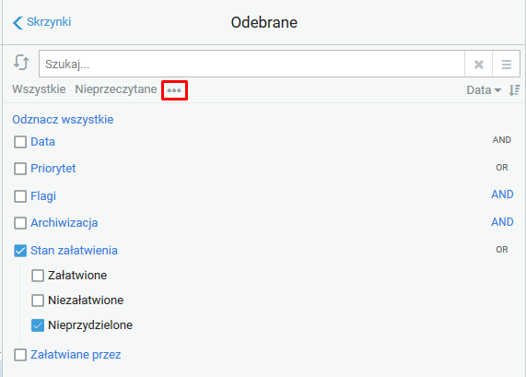Tick the Niezałatwione checkbox
The height and width of the screenshot is (377, 526).
[x=38, y=300]
